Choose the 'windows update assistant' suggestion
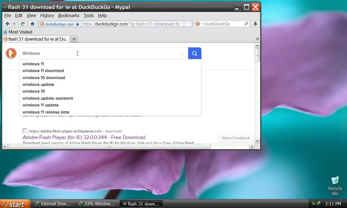 point(110,98)
